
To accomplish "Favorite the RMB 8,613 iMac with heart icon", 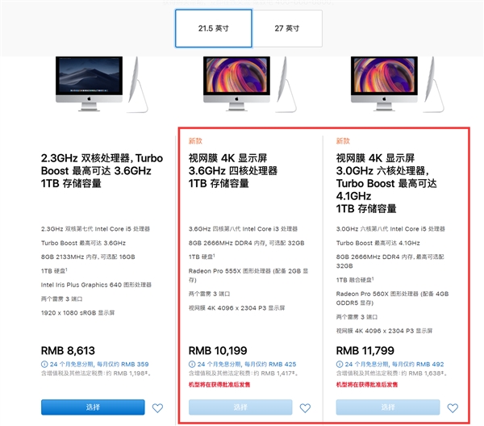I will (x=157, y=407).
